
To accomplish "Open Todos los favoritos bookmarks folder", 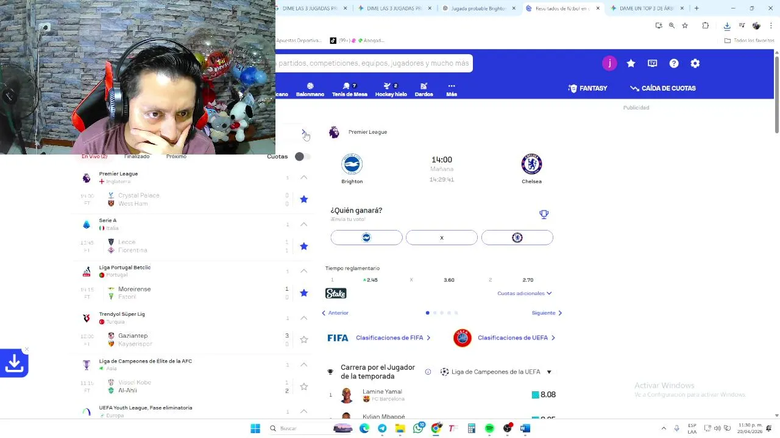I will click(x=750, y=40).
